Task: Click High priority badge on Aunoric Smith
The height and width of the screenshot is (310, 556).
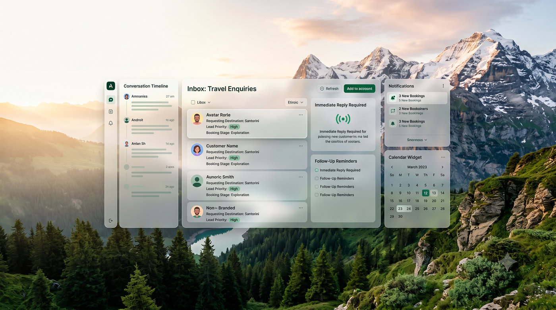Action: [234, 189]
